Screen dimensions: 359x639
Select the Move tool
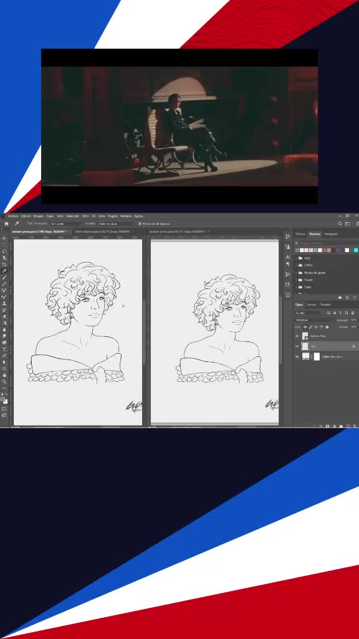pyautogui.click(x=4, y=238)
